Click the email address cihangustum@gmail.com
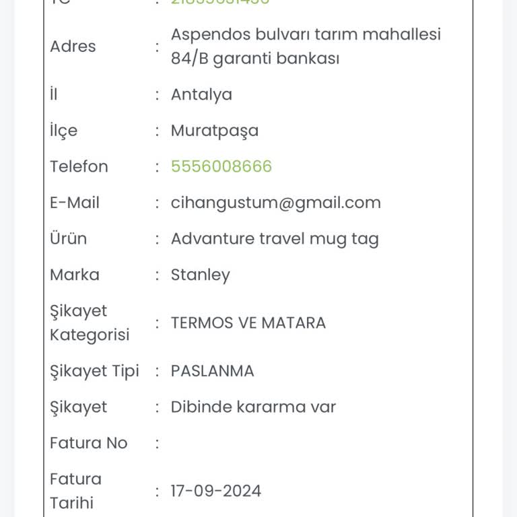This screenshot has width=517, height=517. [x=275, y=203]
